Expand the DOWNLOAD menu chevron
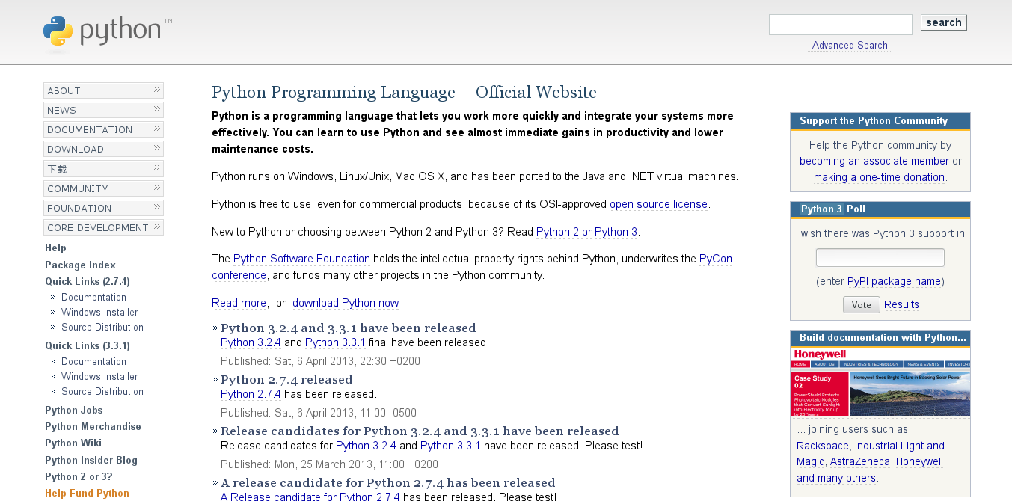Viewport: 1012px width, 501px height. tap(157, 148)
